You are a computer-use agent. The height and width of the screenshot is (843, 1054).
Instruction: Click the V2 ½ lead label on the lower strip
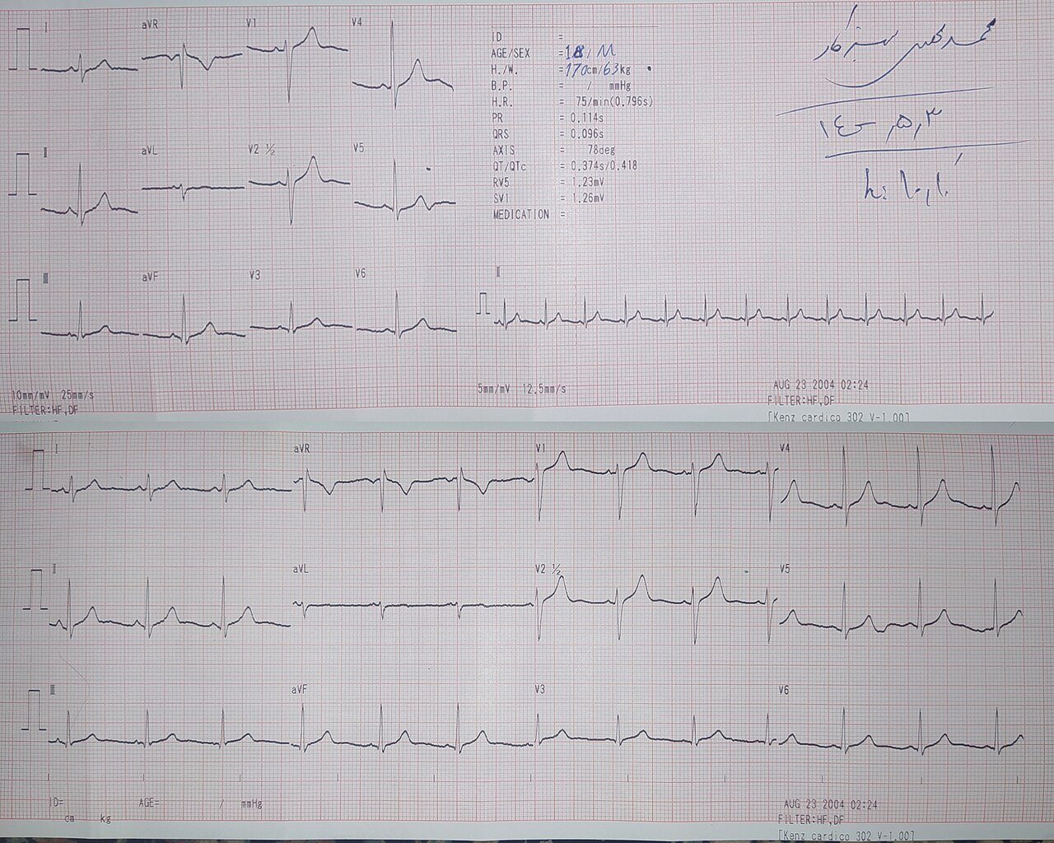click(548, 570)
